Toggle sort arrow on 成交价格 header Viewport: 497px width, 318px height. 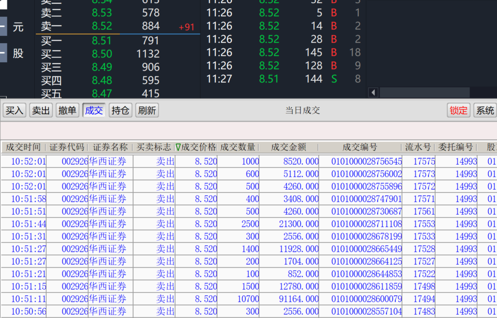[x=178, y=147]
